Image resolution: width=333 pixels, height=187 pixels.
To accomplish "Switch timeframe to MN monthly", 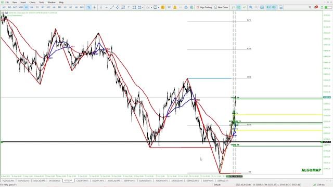I will click(82, 7).
